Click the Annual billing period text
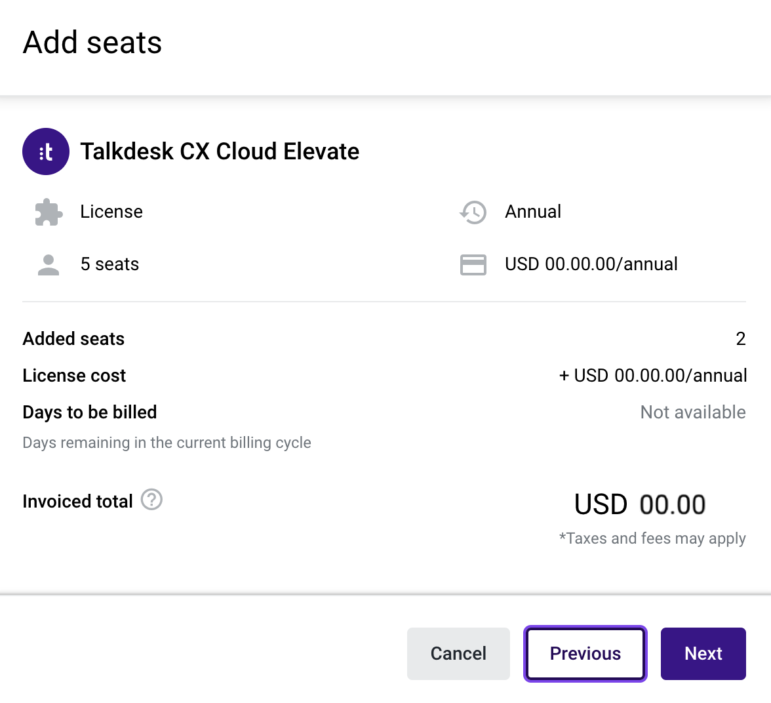Screen dimensions: 771x703 (x=533, y=212)
